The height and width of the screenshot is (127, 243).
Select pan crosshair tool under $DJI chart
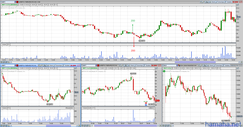click(x=164, y=125)
